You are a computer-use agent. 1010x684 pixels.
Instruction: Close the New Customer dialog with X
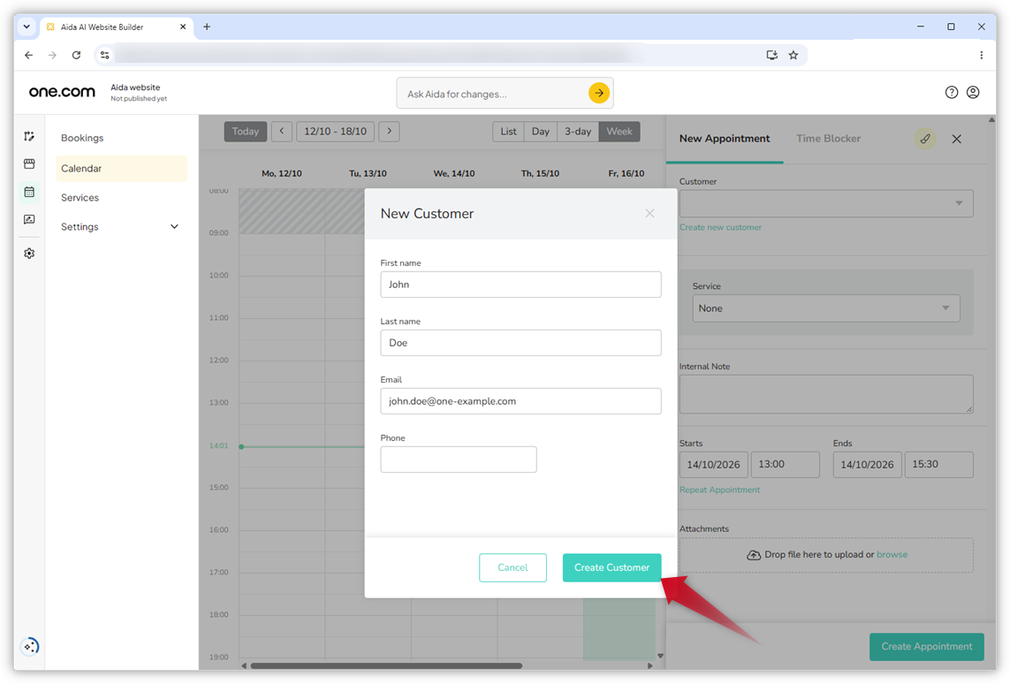click(649, 213)
